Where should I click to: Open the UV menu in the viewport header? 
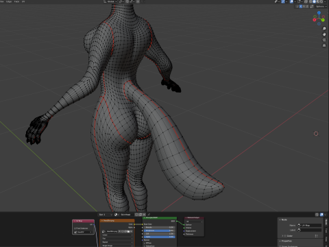point(23,1)
